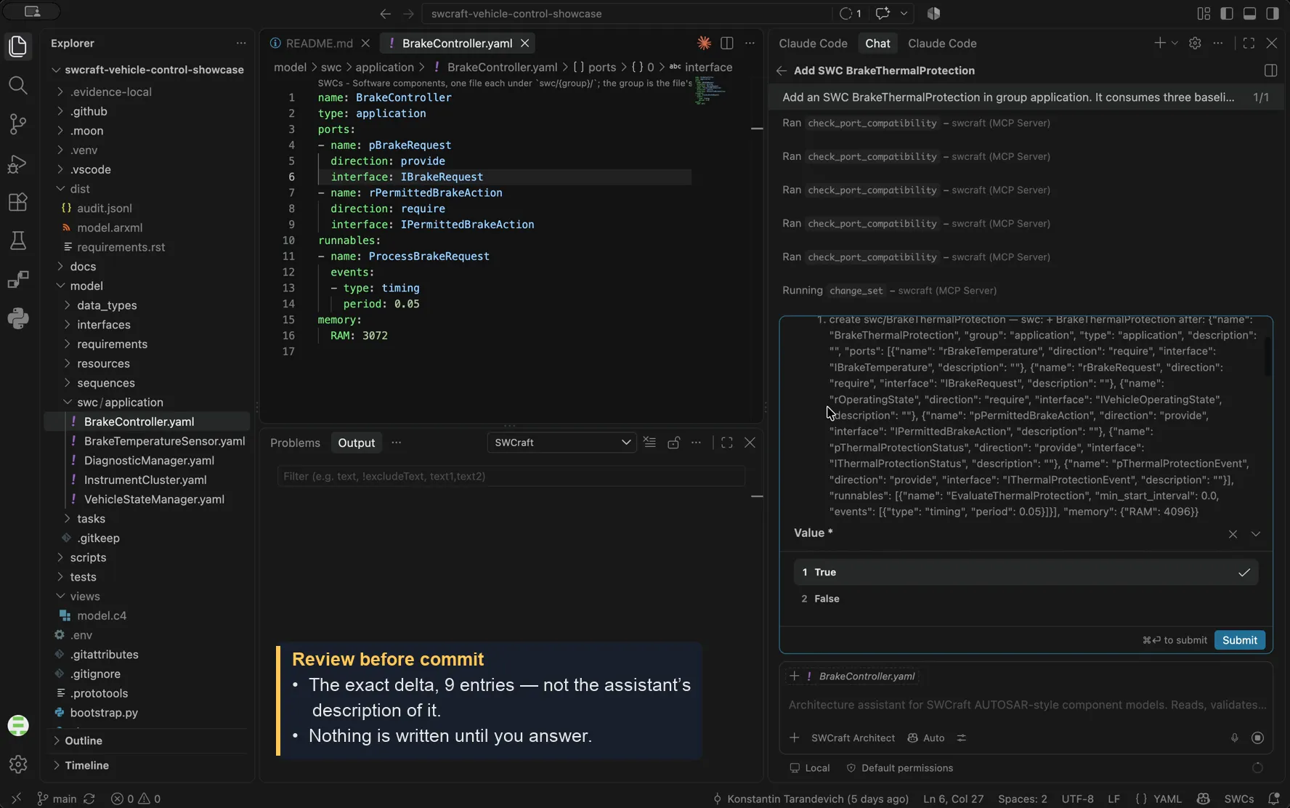Open the SWCraft output channel dropdown
Image resolution: width=1290 pixels, height=808 pixels.
coord(561,443)
